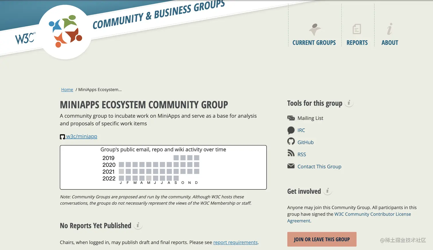
Task: Click the 2020 row label in activity chart
Action: pyautogui.click(x=109, y=165)
